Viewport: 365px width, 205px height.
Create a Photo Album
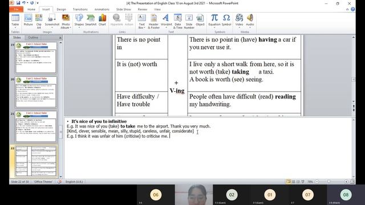tap(66, 22)
